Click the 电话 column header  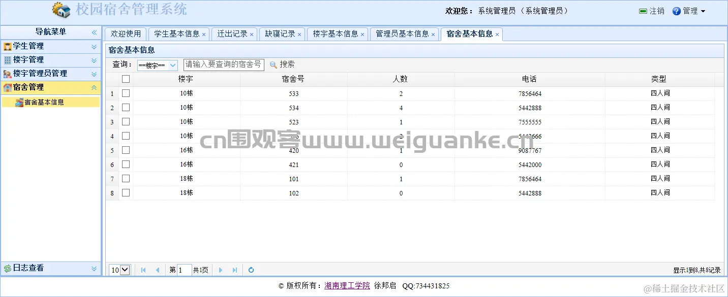pyautogui.click(x=529, y=79)
